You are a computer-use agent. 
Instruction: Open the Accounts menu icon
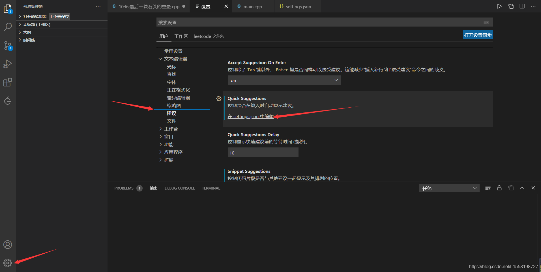coord(8,245)
